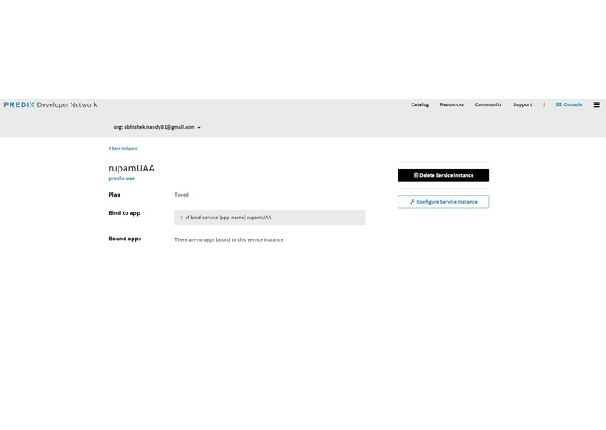
Task: Click the Predix Developer Network logo
Action: pyautogui.click(x=51, y=104)
